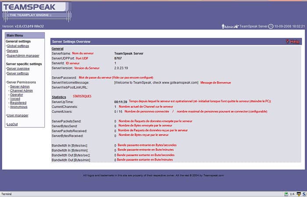Select Channel Admin permissions

[21, 91]
